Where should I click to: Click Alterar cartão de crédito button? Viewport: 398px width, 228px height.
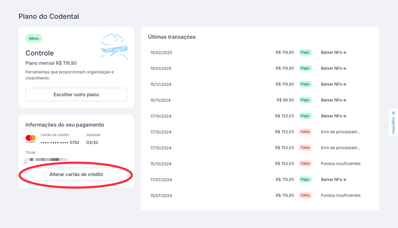click(x=76, y=174)
